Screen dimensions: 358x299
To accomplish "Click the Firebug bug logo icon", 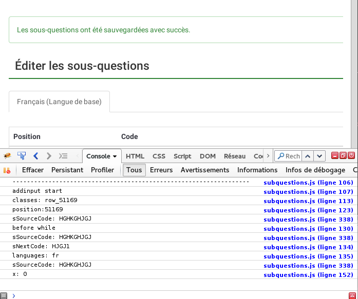I will (7, 156).
